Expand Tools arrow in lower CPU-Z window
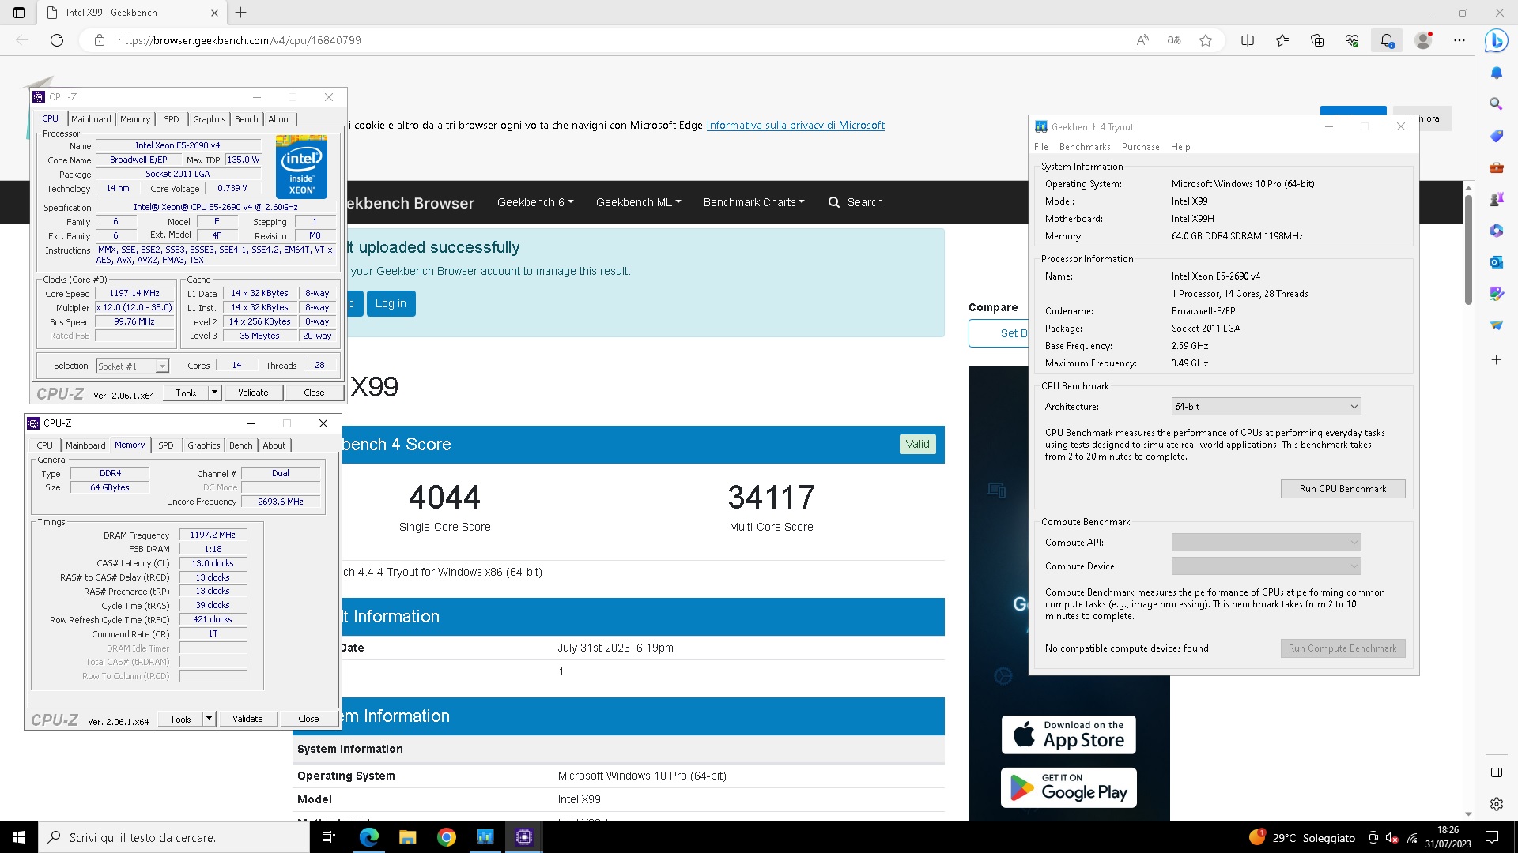 (208, 719)
